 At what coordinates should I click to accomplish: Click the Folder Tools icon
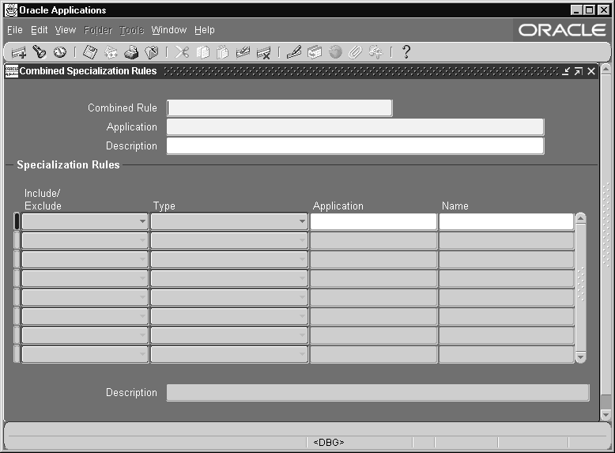pos(375,52)
